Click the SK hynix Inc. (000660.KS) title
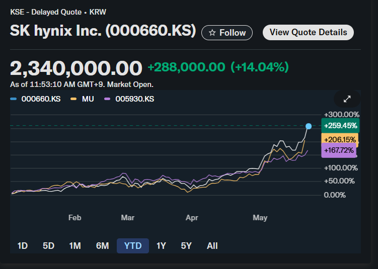 coord(103,31)
